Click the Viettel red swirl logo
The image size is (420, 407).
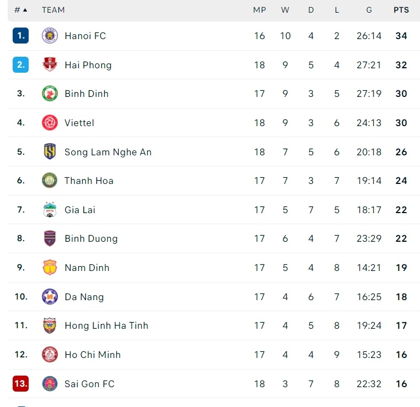[x=50, y=123]
